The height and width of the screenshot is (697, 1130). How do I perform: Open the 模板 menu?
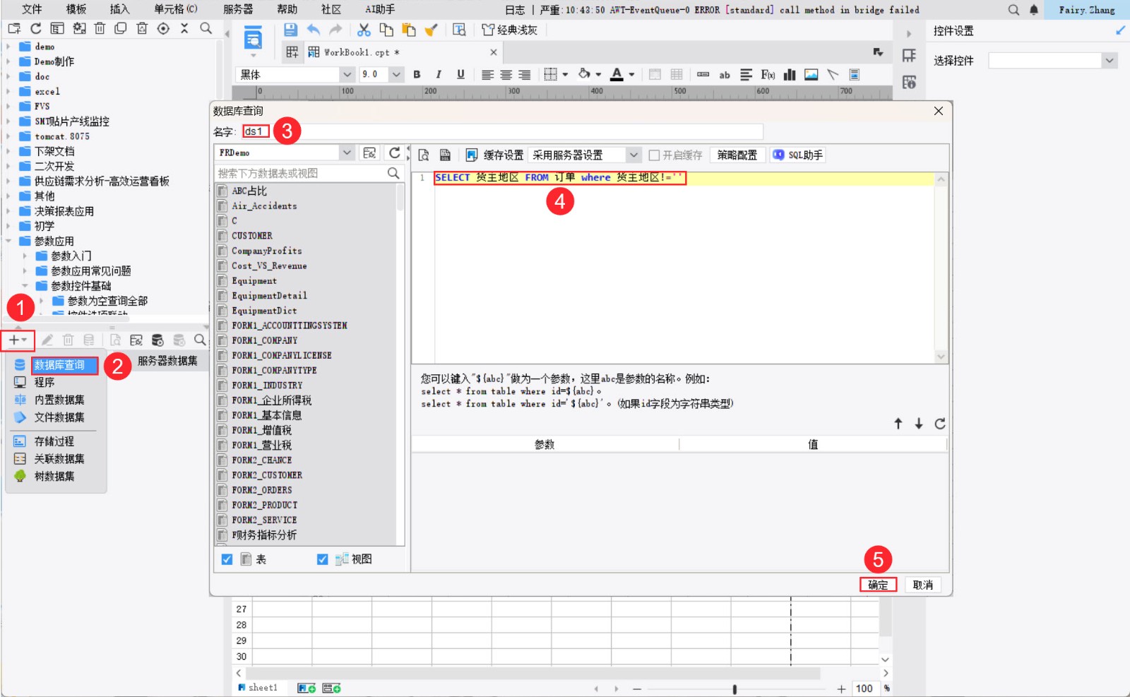coord(76,9)
